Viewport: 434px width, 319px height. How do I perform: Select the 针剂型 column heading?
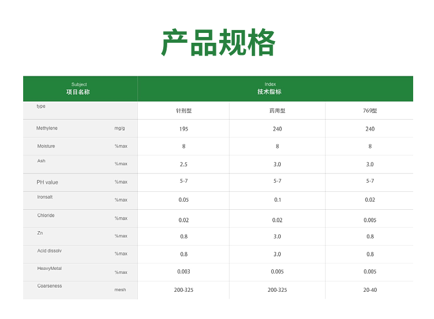tap(183, 111)
